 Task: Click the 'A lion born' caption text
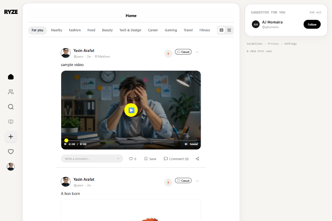point(70,194)
